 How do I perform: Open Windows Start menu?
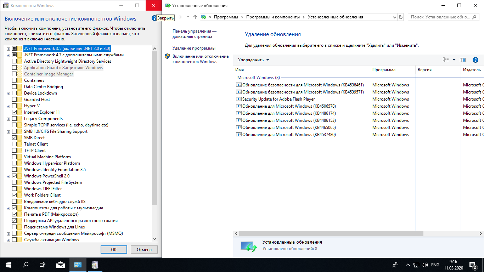[x=8, y=265]
